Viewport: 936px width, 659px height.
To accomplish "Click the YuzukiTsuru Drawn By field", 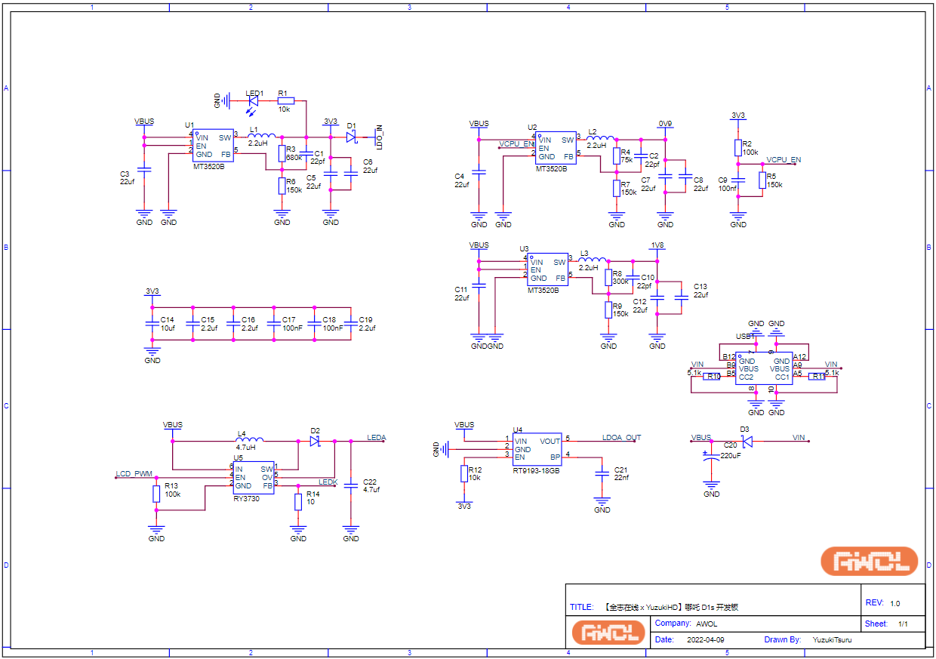I will [832, 639].
